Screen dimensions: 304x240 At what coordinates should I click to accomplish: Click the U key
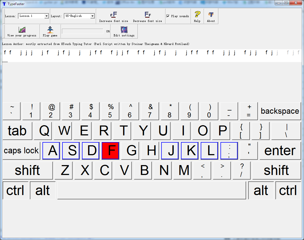[162, 131]
